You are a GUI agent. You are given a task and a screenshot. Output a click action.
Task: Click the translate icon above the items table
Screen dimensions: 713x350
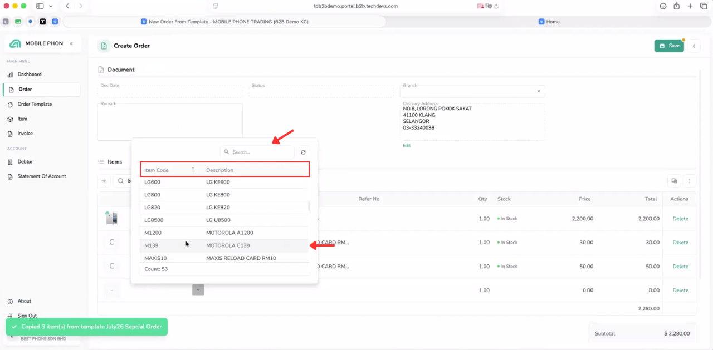click(x=674, y=181)
